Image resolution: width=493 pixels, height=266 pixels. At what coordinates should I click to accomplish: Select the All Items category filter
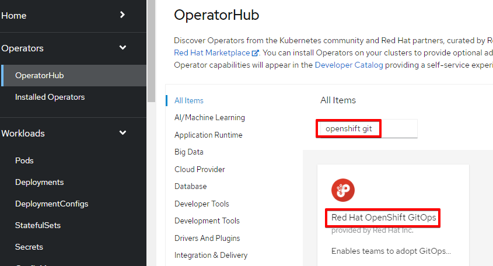tap(188, 100)
